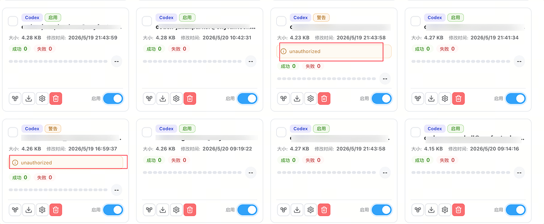The height and width of the screenshot is (224, 544).
Task: Click the Codex tag on 10:42:31 card
Action: coord(166,17)
